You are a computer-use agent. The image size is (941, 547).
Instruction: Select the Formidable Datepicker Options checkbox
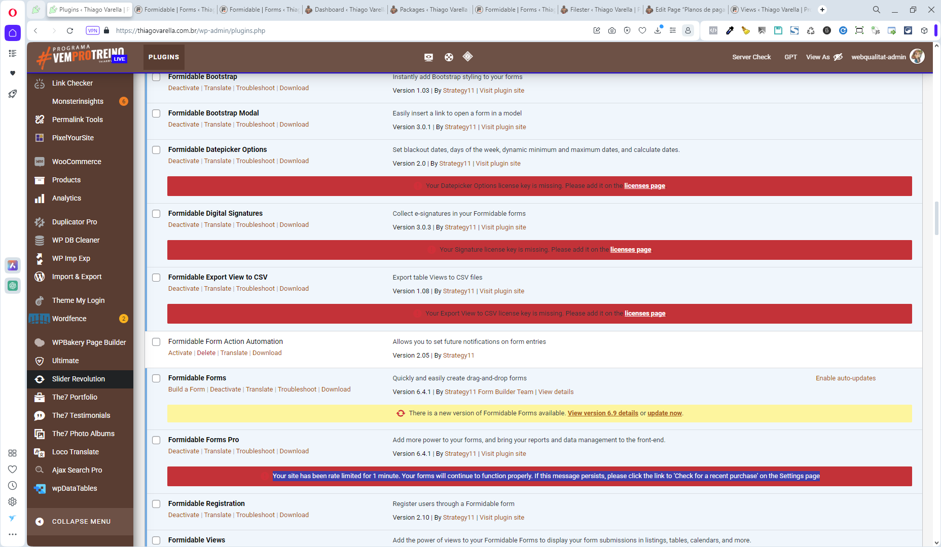click(x=156, y=150)
